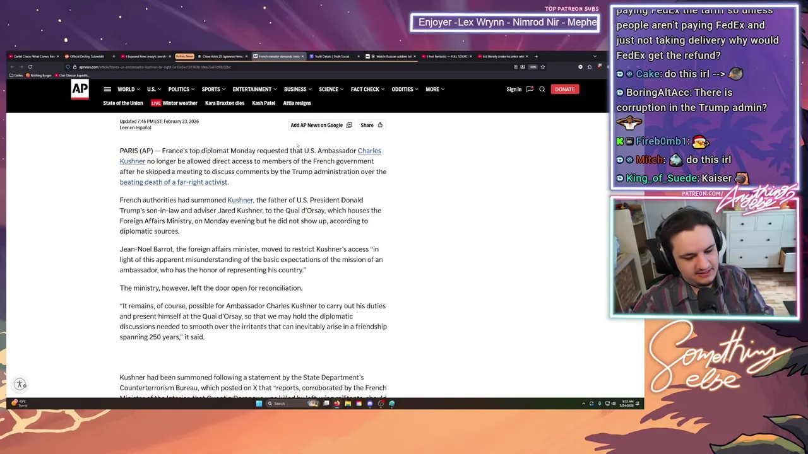The width and height of the screenshot is (808, 454).
Task: Open LIVE Winter weather topic
Action: pyautogui.click(x=174, y=103)
